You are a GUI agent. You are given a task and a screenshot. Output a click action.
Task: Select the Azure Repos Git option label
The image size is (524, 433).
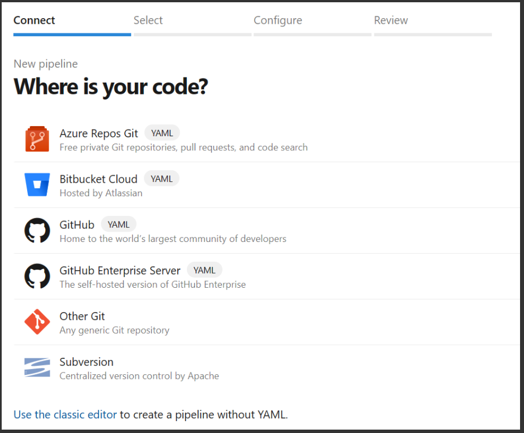99,133
